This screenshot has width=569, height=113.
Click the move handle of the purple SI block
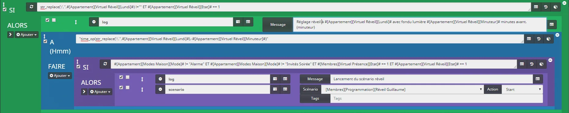77,62
